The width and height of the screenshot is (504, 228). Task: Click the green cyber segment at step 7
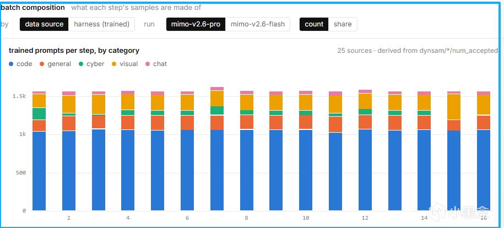(217, 110)
